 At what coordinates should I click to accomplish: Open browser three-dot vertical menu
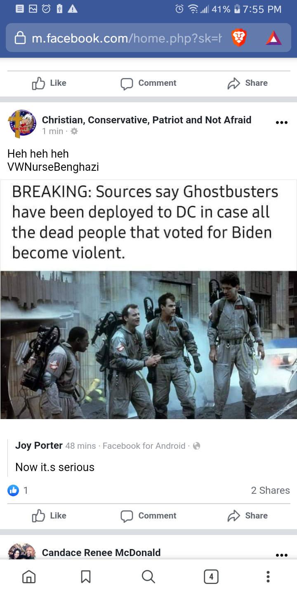[268, 576]
